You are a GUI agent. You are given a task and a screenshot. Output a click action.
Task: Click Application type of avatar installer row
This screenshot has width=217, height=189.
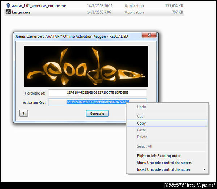[x=134, y=6]
